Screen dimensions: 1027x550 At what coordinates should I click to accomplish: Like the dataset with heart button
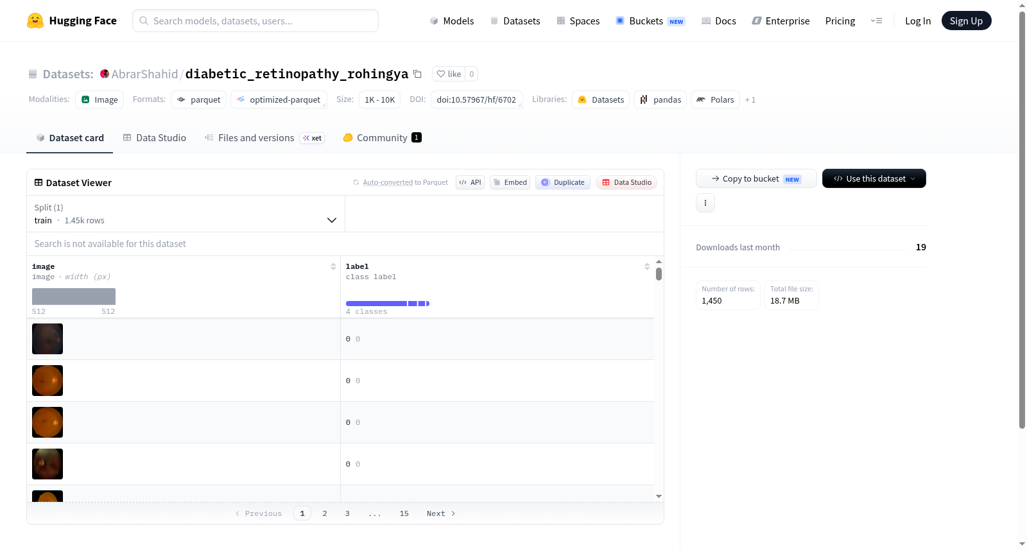[449, 74]
